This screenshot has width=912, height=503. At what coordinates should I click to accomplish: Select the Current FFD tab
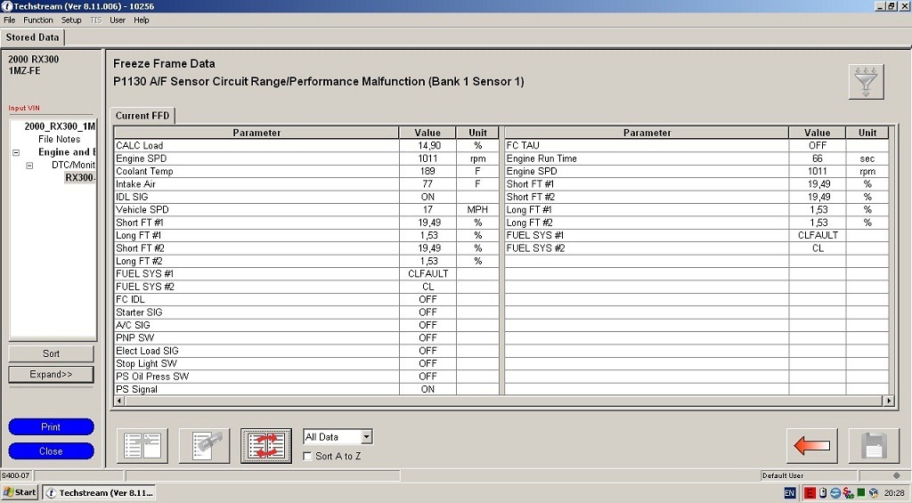(143, 116)
